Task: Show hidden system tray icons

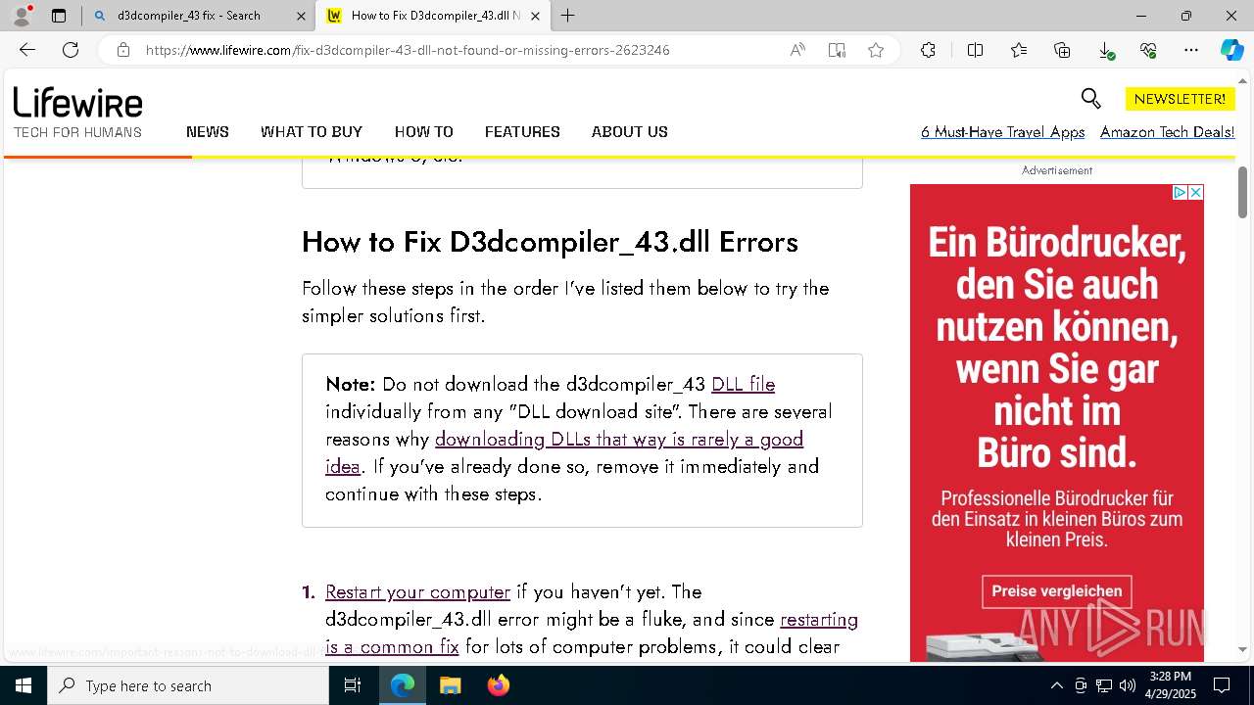Action: (1056, 685)
